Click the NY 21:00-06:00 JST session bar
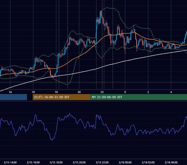187x165 pixels. click(x=138, y=97)
